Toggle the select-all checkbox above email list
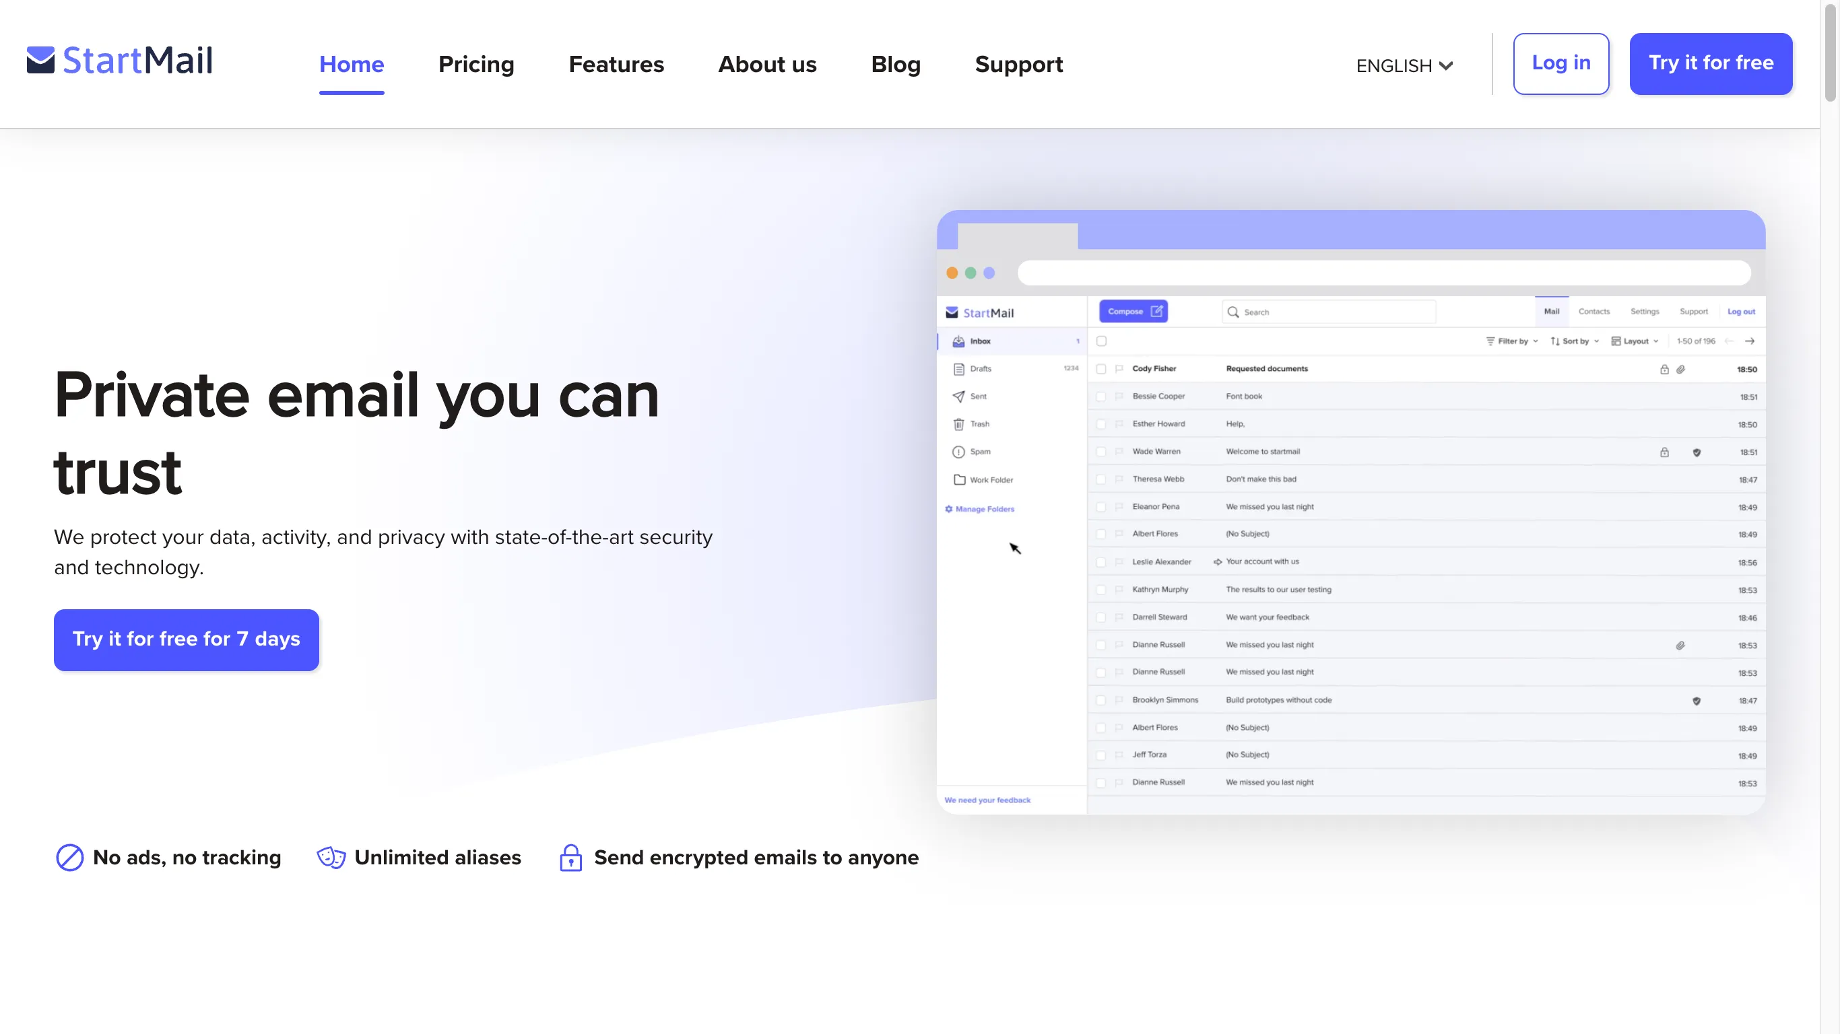This screenshot has width=1840, height=1034. (1101, 341)
